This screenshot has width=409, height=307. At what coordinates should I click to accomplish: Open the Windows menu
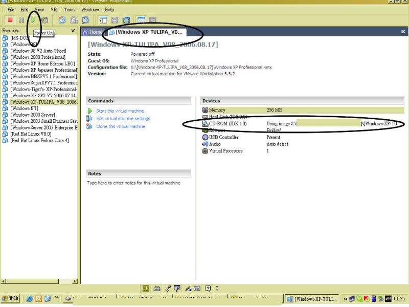click(x=90, y=10)
